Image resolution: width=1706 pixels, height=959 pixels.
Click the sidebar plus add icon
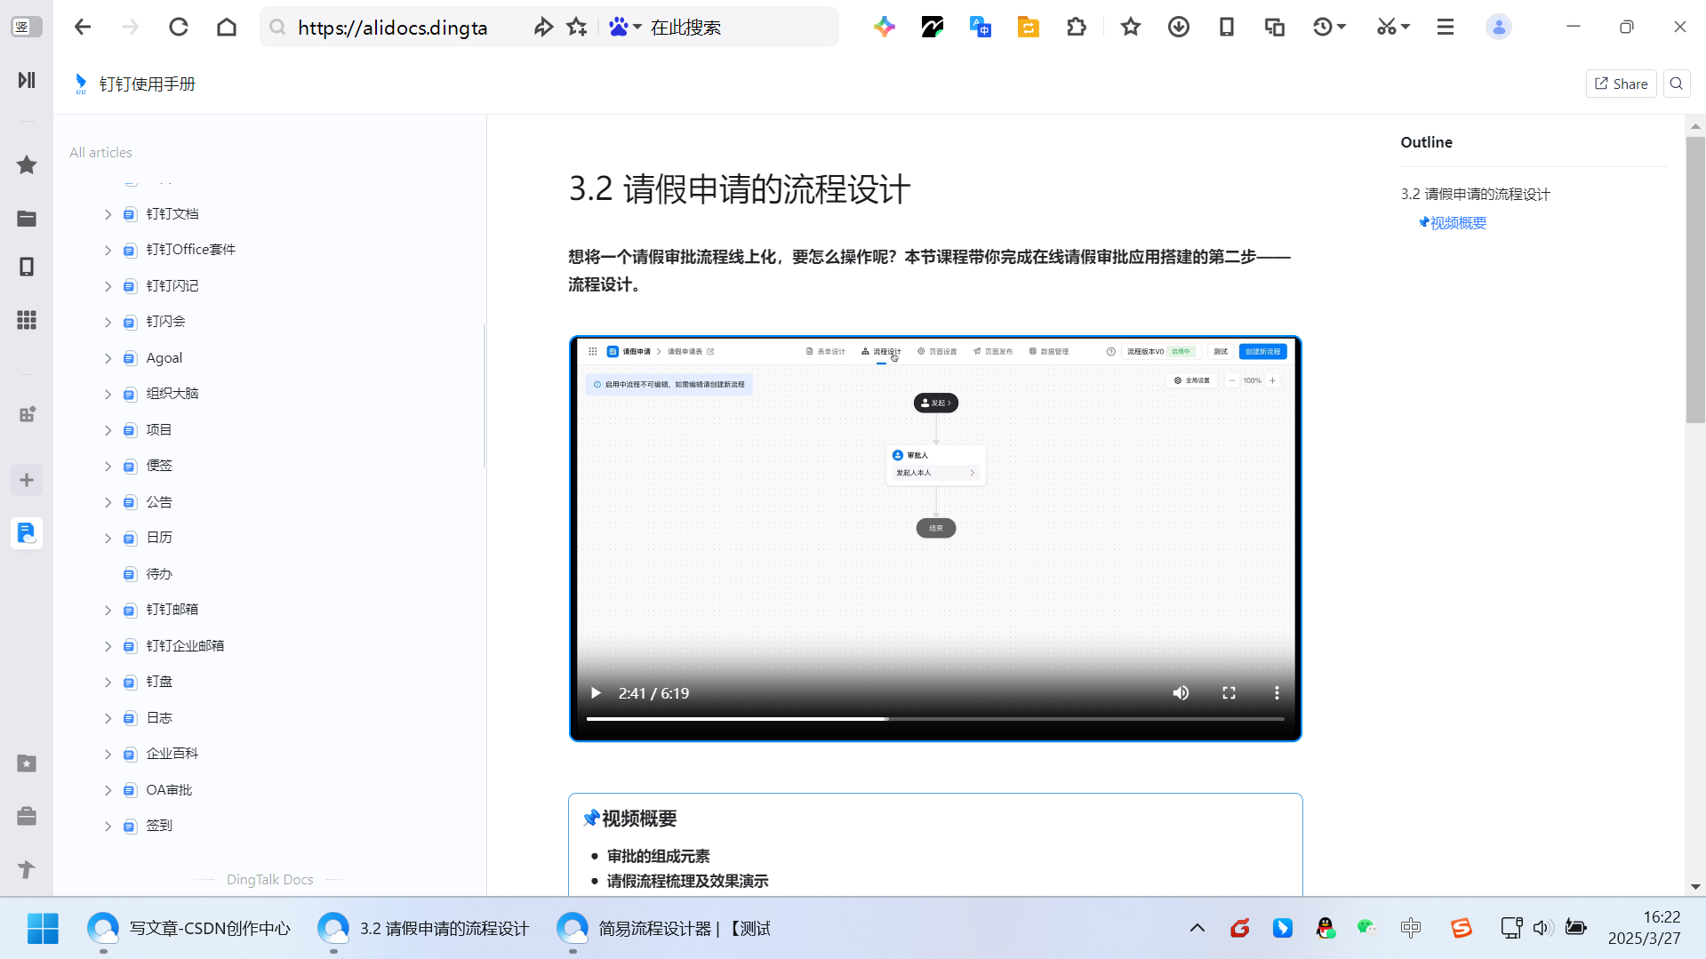[27, 480]
